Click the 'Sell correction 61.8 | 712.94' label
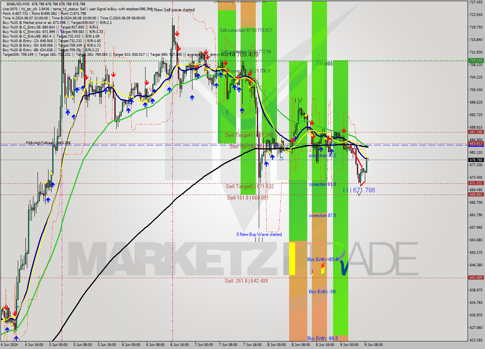 point(246,51)
